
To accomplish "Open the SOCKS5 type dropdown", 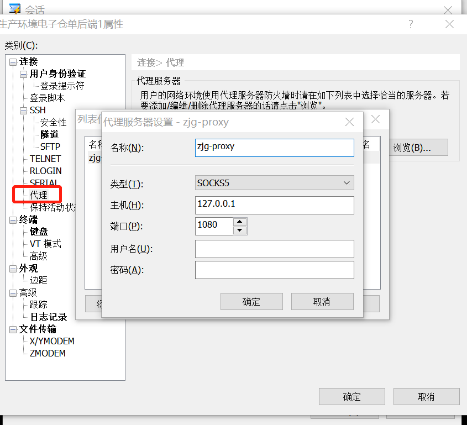I will click(347, 182).
